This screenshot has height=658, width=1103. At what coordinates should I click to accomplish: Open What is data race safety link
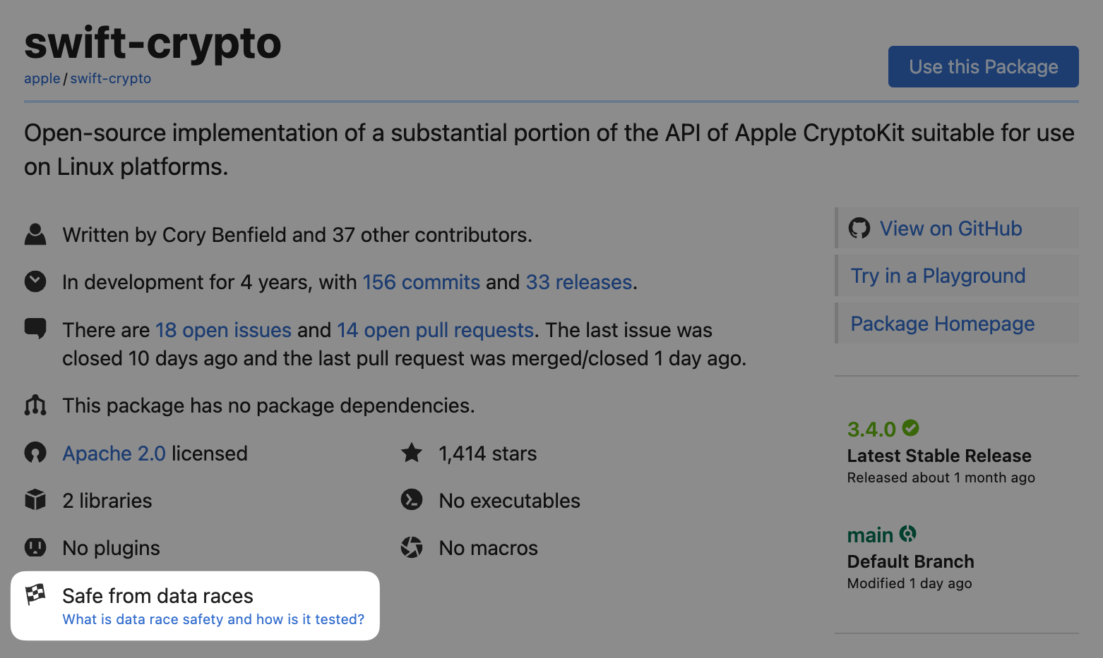click(213, 619)
